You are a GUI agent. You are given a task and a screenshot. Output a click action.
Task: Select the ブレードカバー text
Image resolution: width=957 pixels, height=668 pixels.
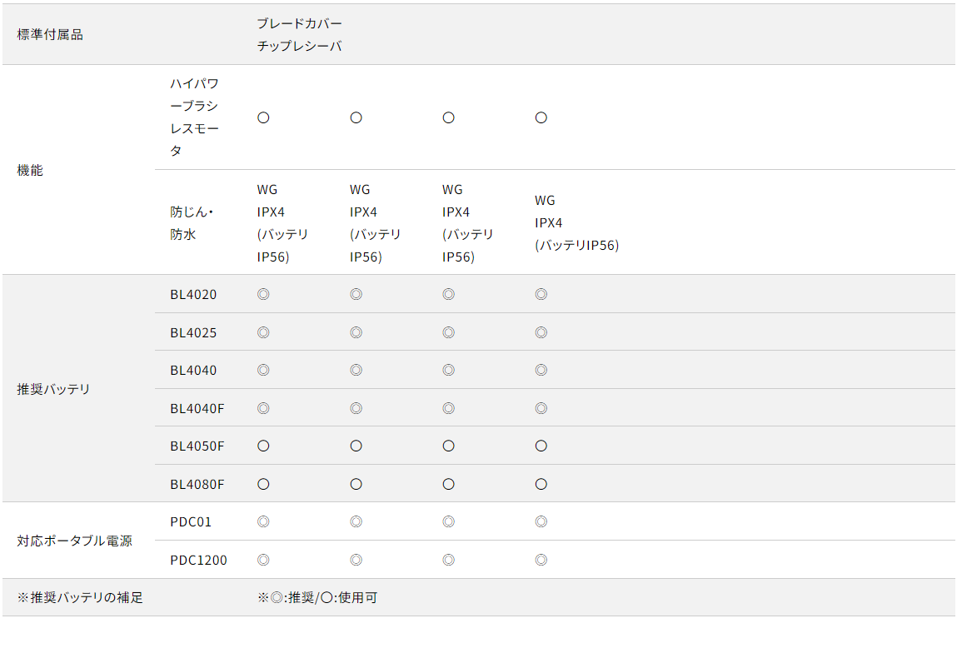pos(299,24)
